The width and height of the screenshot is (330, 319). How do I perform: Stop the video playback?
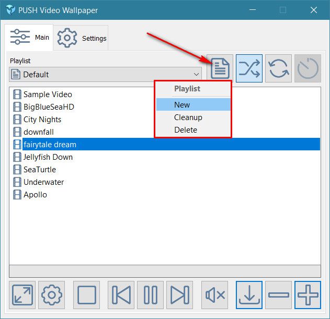(86, 295)
